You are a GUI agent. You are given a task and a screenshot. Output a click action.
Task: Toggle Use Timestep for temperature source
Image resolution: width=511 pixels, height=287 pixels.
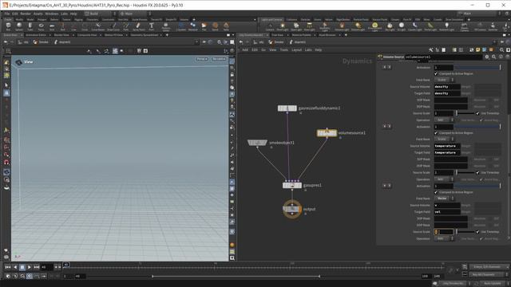point(477,172)
